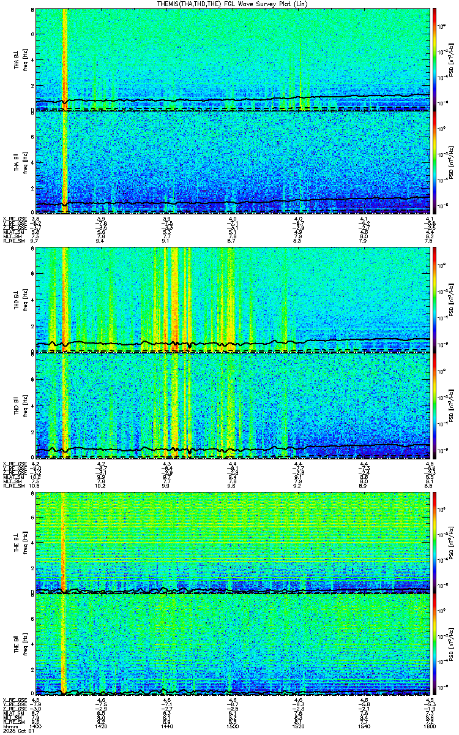
Task: Click the PSD color bar beside THA BII
Action: pos(434,162)
